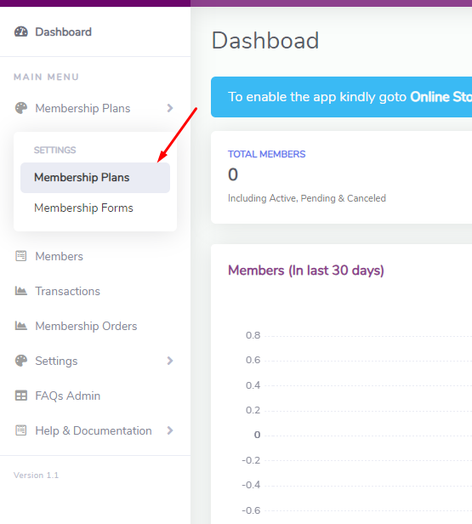
Task: Open the Members page
Action: [60, 256]
